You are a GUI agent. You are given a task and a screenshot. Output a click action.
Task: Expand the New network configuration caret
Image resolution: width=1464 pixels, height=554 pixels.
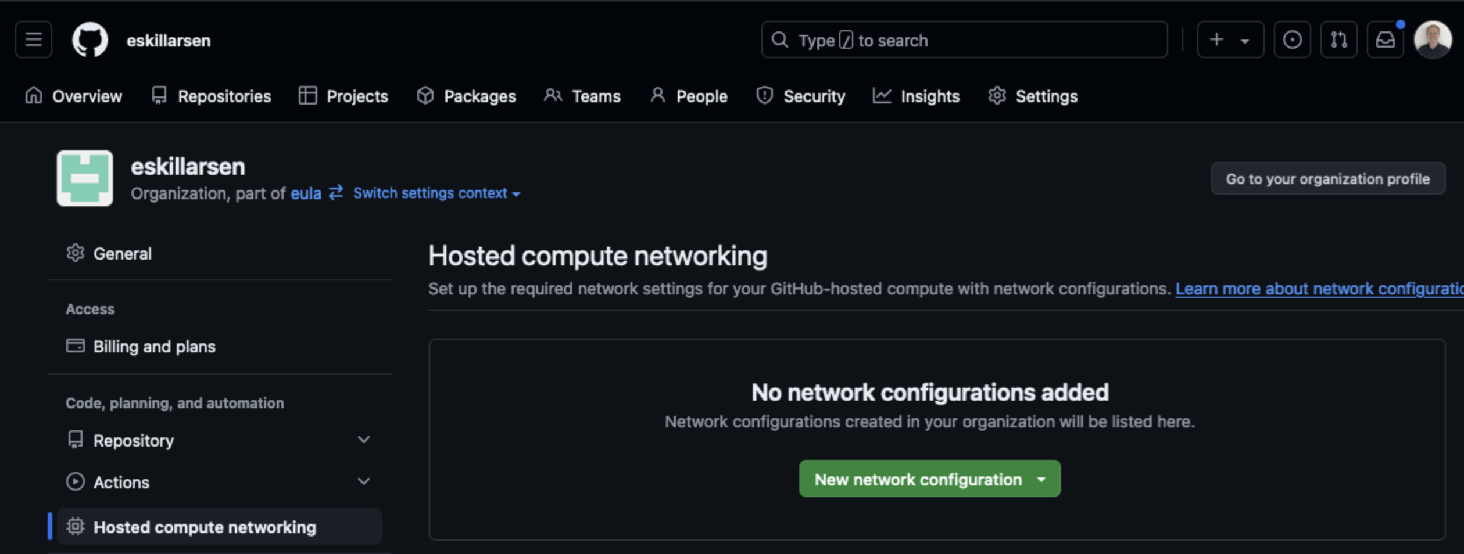1041,480
